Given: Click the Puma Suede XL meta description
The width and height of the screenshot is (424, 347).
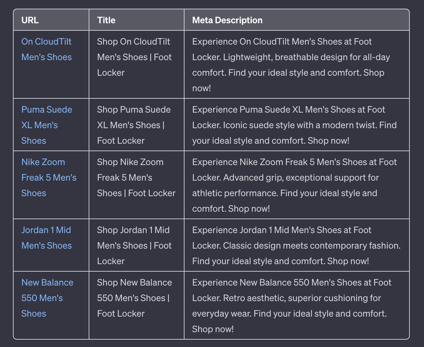Looking at the screenshot, I should pos(295,125).
